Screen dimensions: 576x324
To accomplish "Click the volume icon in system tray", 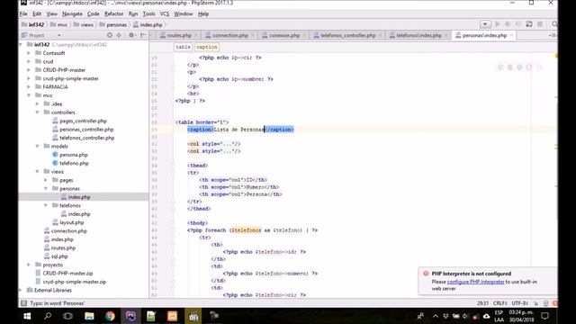I will [465, 316].
